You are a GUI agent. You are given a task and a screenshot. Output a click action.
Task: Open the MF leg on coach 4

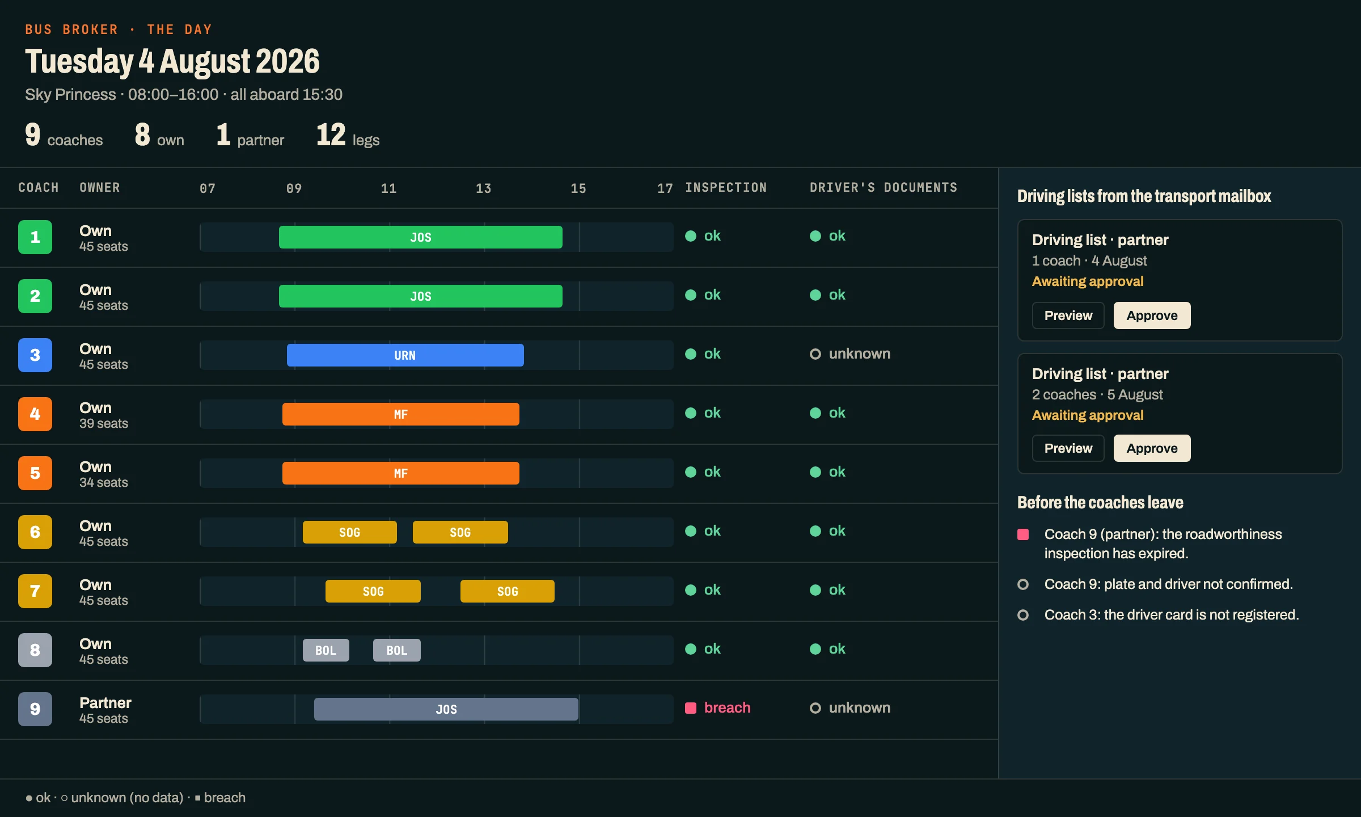[401, 414]
